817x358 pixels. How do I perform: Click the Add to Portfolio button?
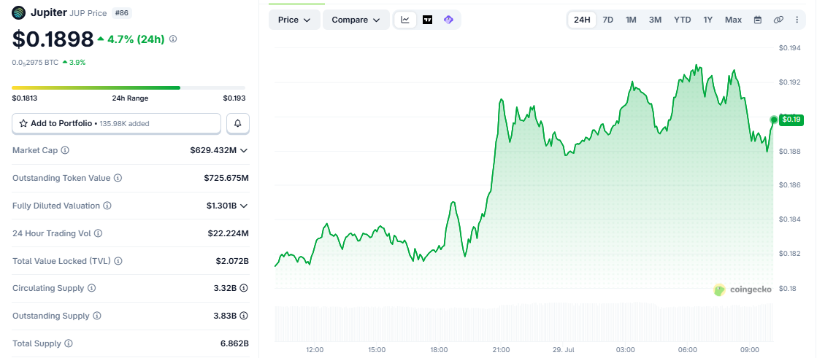click(116, 123)
